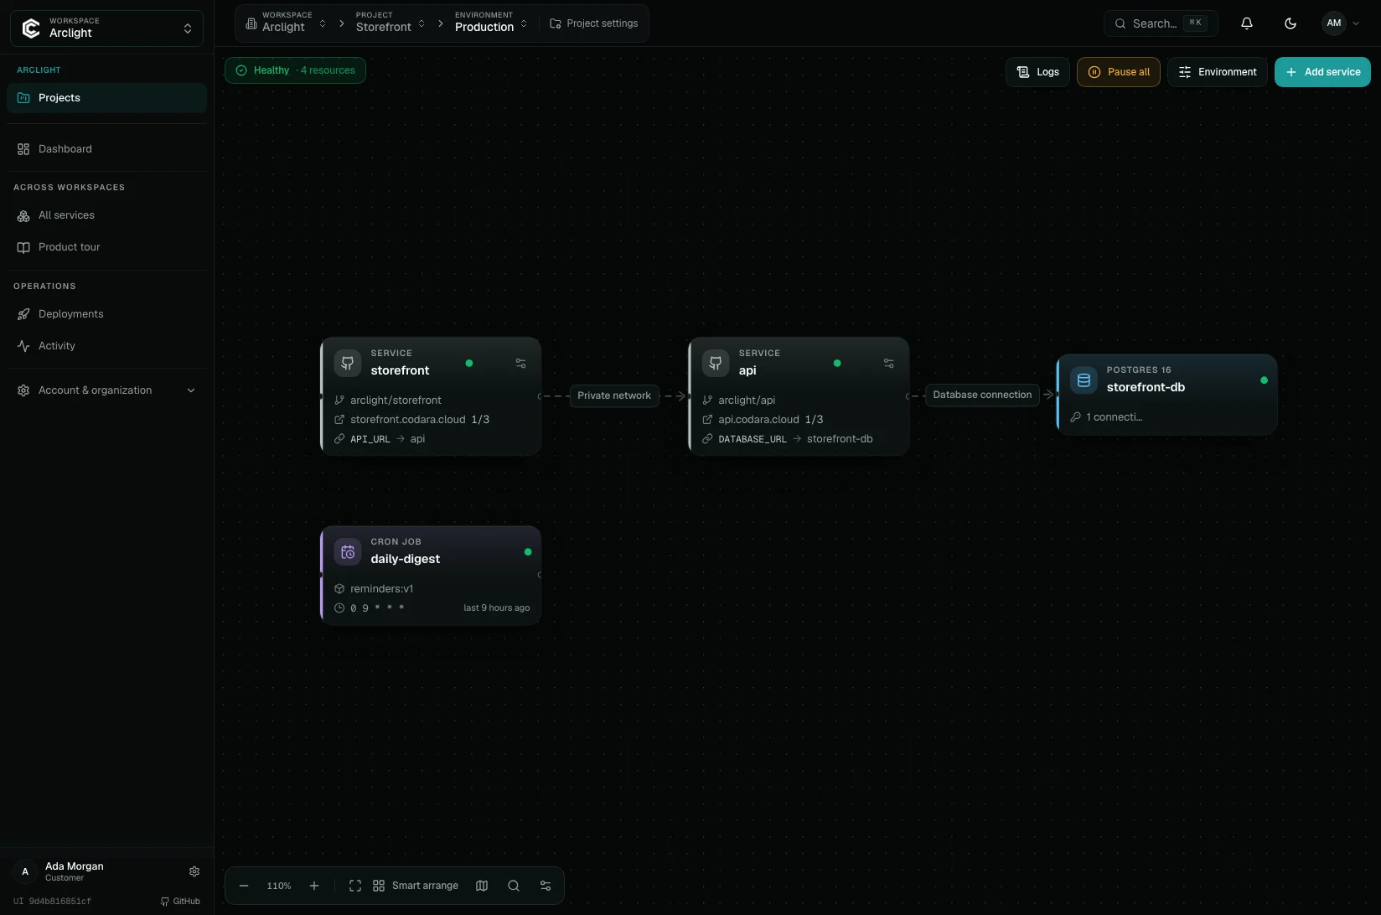Image resolution: width=1381 pixels, height=915 pixels.
Task: Add a new service
Action: (x=1322, y=72)
